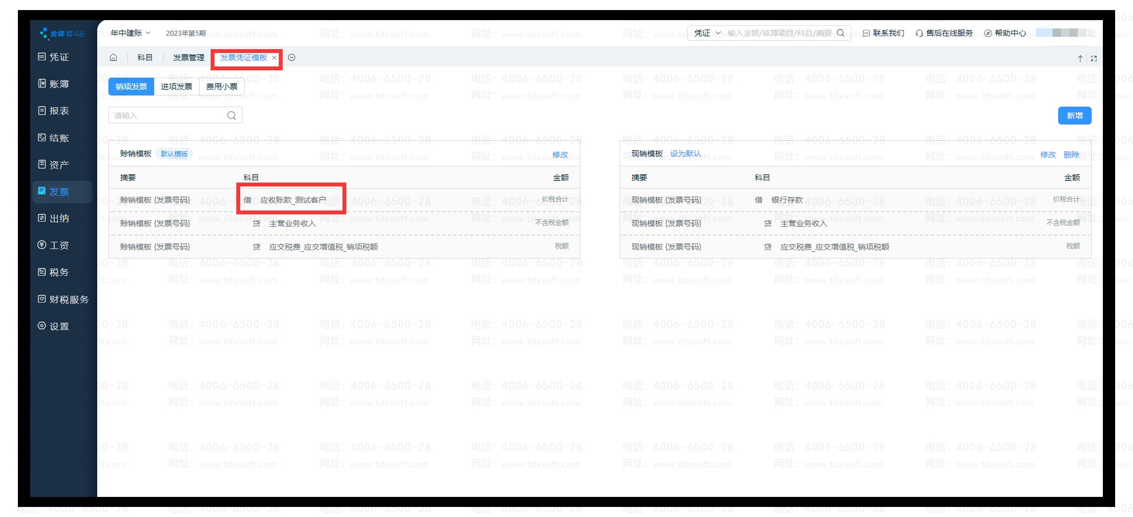Expand the tab list dropdown arrow
Viewport: 1133px width, 517px height.
[292, 58]
